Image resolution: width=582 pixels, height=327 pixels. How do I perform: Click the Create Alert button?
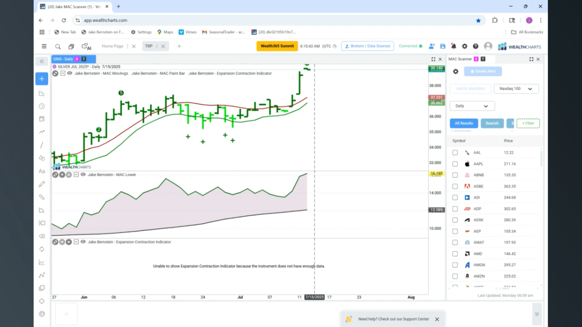483,71
